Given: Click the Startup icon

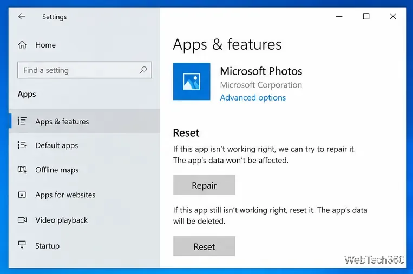Looking at the screenshot, I should tap(22, 245).
